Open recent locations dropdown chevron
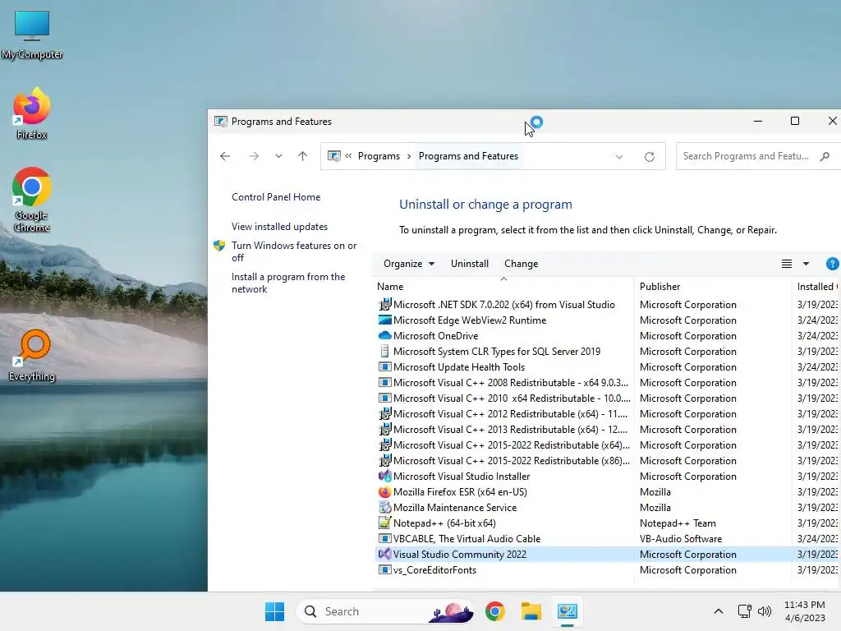The image size is (841, 631). (278, 156)
